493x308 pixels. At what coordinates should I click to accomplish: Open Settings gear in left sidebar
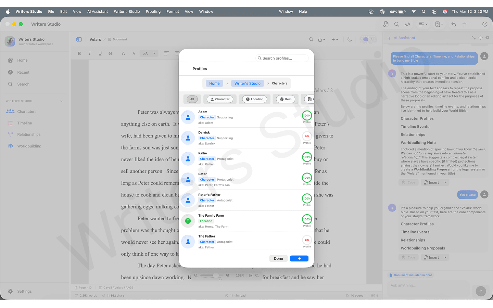(10, 291)
